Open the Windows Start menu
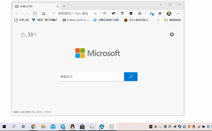The width and height of the screenshot is (212, 131). [4, 127]
